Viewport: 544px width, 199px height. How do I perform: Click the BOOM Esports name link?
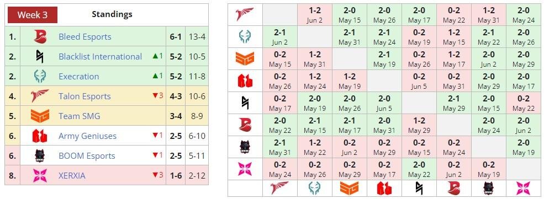[87, 156]
